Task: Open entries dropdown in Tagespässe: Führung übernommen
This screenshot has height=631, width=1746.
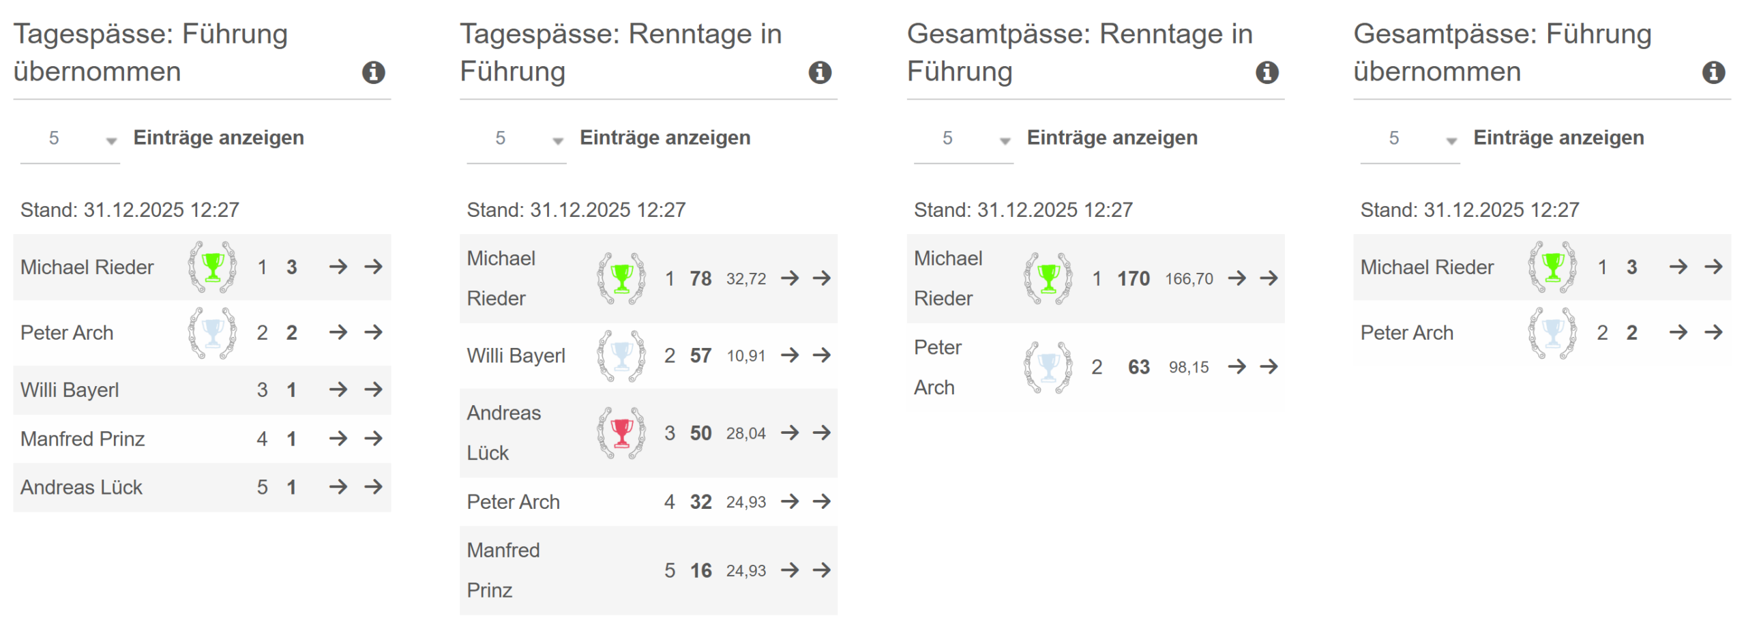Action: point(70,138)
